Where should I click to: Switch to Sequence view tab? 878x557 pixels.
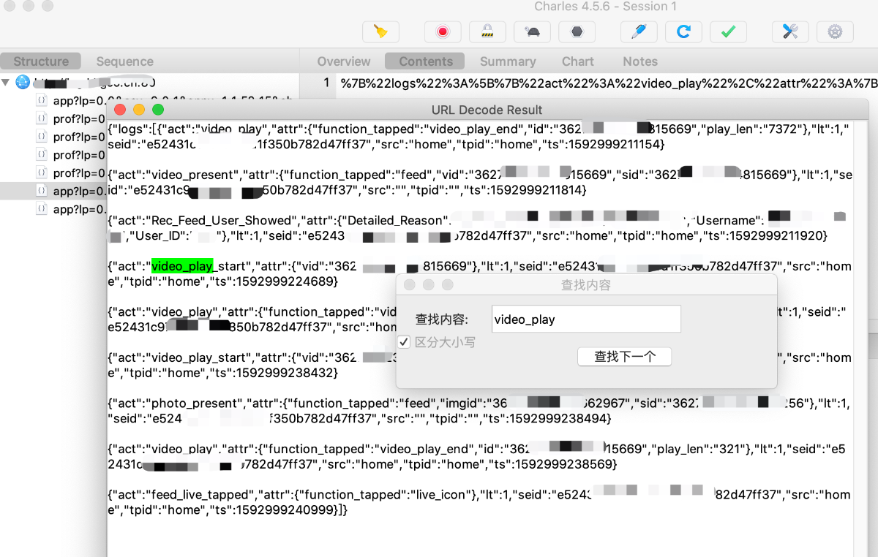124,61
